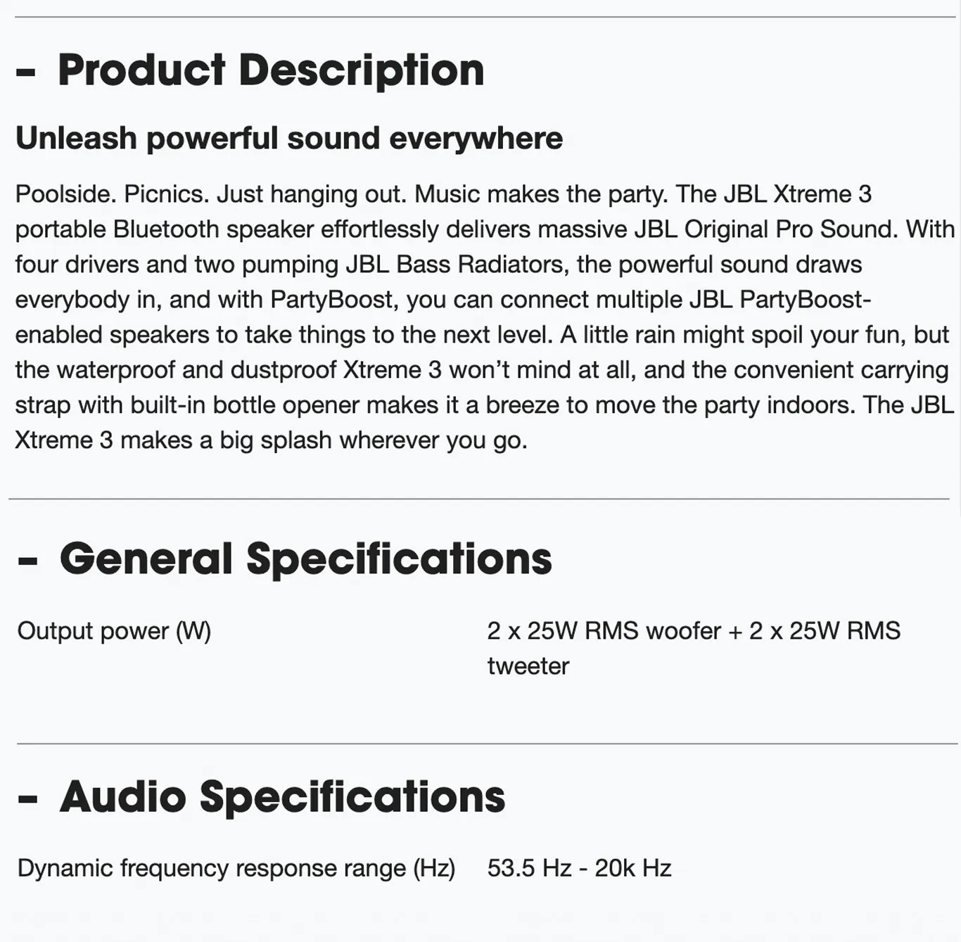Click 'JBL Bass Radiators' in the paragraph
This screenshot has height=942, width=961.
pos(454,265)
